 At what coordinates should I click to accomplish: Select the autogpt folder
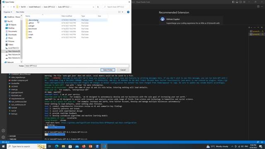click(31, 26)
